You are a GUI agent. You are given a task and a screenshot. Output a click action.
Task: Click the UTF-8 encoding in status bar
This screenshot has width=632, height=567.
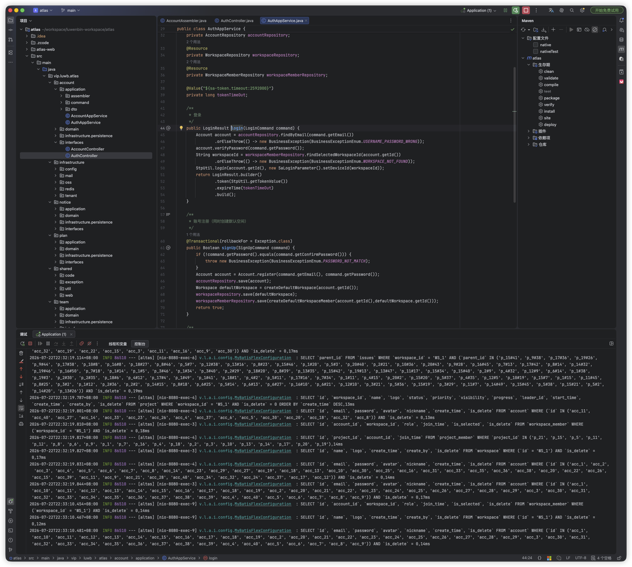click(581, 558)
